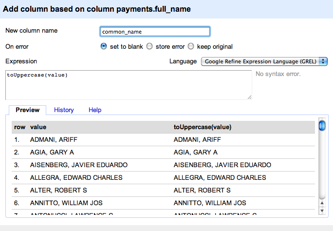Click the New column name field

click(154, 32)
